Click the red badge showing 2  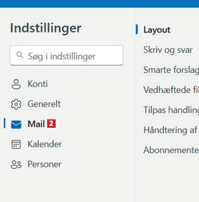51,124
